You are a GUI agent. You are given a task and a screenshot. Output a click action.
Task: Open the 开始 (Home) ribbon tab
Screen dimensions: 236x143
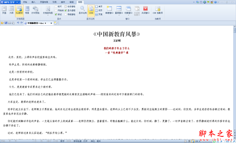pyautogui.click(x=25, y=2)
